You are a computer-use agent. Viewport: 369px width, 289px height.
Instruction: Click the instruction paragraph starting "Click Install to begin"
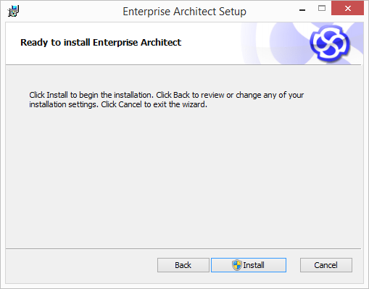(x=166, y=100)
